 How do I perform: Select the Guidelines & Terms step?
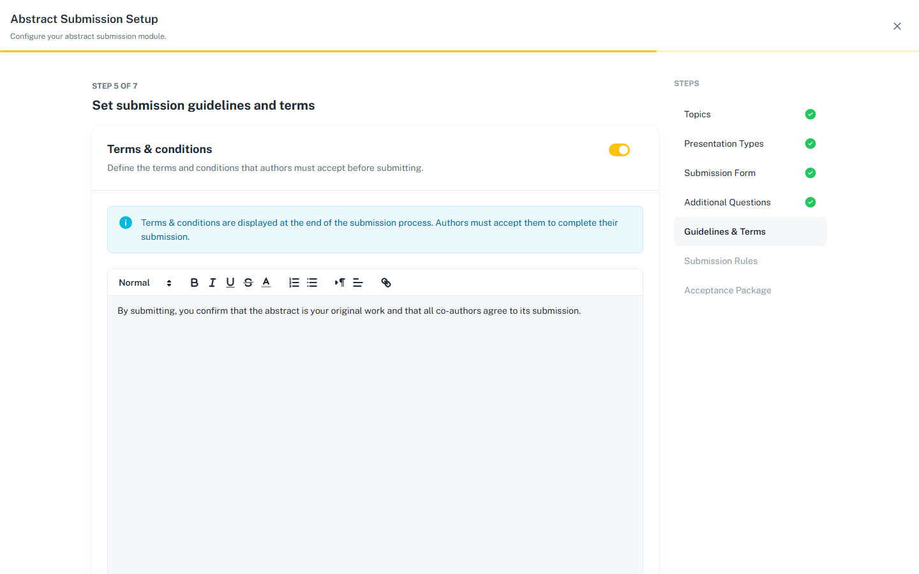[x=751, y=232]
